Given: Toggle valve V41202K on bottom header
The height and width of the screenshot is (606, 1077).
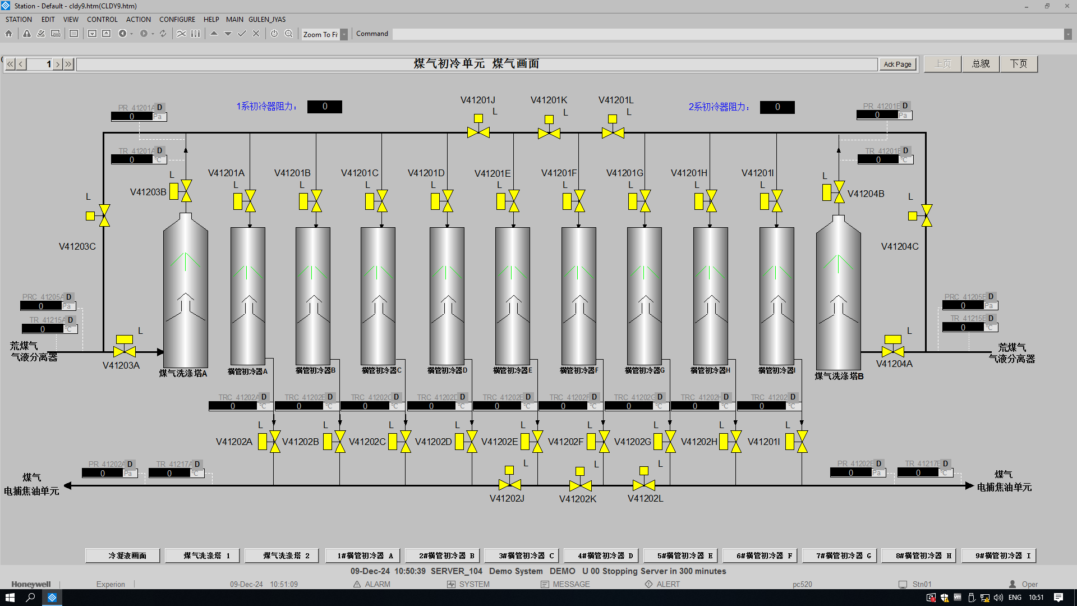Looking at the screenshot, I should click(x=580, y=485).
